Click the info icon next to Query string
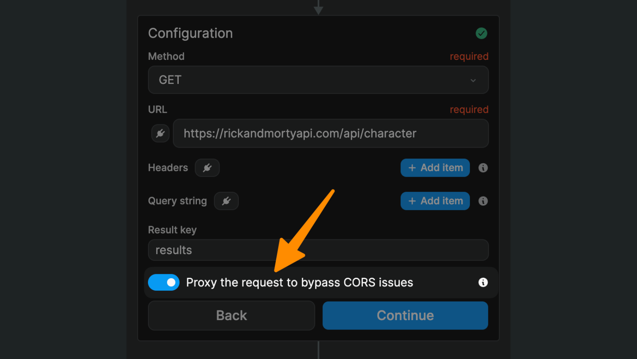Screen dimensions: 637x359 point(483,201)
